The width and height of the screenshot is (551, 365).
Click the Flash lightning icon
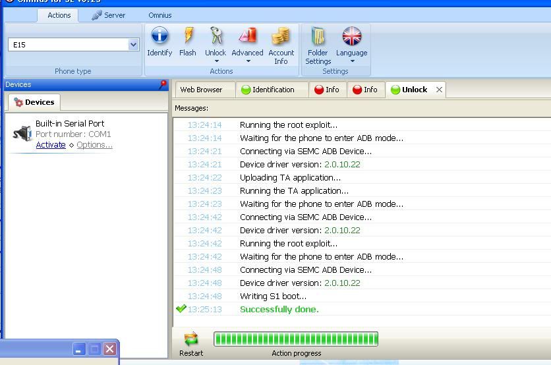(188, 36)
